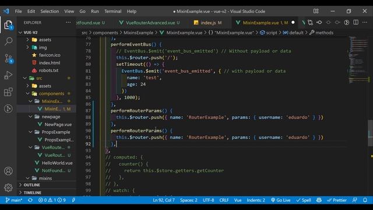This screenshot has height=210, width=373.
Task: Open the Manage gear icon
Action: click(8, 188)
